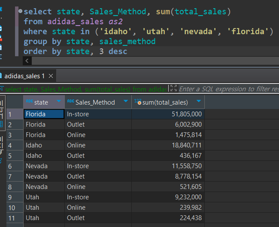Select the 224,438 sales value
The width and height of the screenshot is (279, 227).
point(168,218)
